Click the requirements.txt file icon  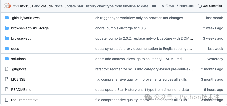pyautogui.click(x=7, y=100)
